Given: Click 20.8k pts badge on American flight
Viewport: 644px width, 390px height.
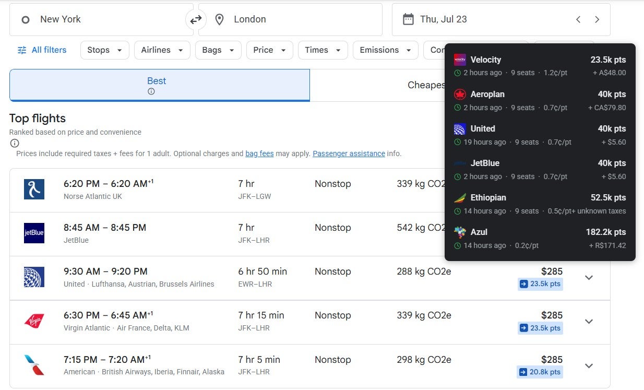Looking at the screenshot, I should coord(540,372).
